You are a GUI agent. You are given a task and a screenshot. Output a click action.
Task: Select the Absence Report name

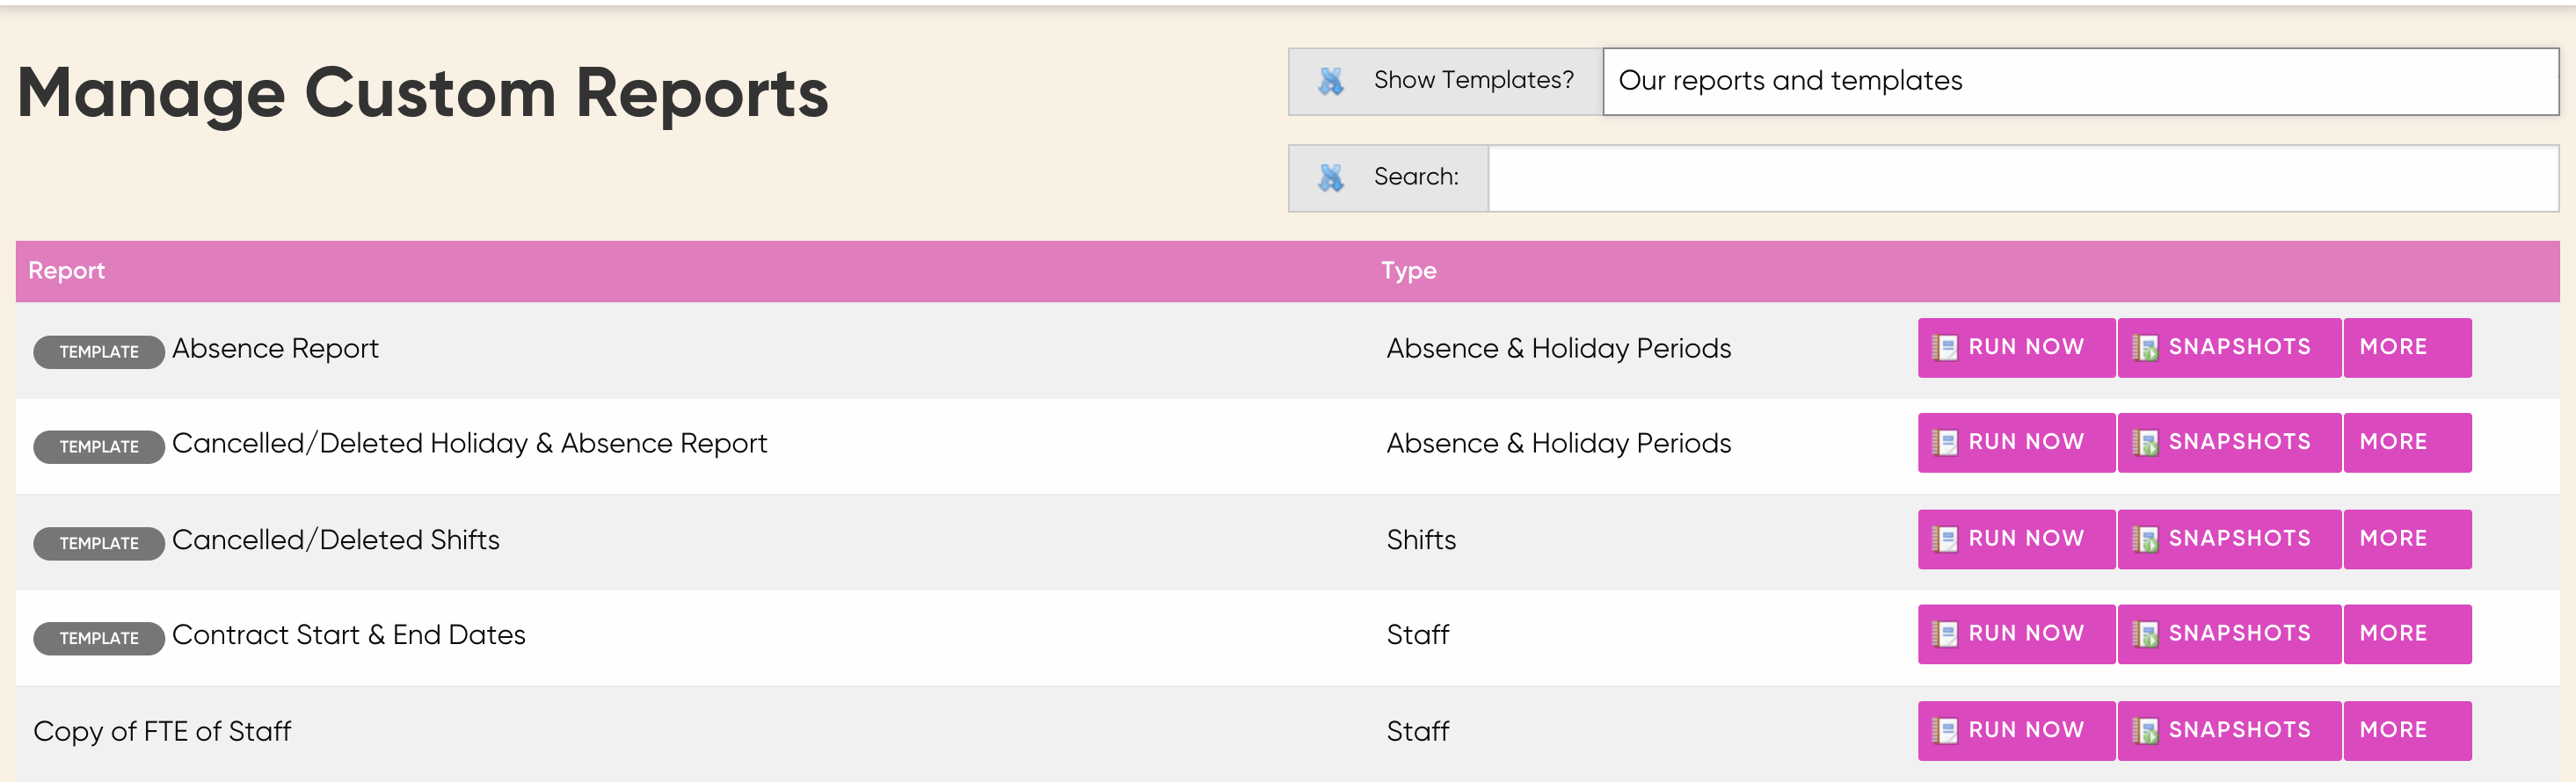tap(275, 349)
